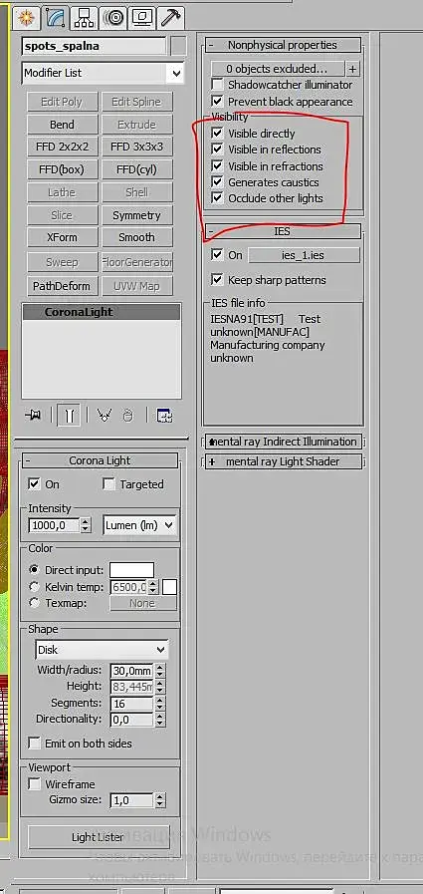Click the Intensity value field
423x894 pixels.
coord(54,525)
